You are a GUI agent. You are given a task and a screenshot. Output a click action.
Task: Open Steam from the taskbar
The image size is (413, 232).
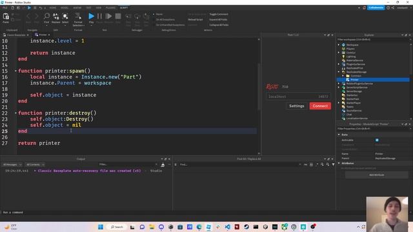pyautogui.click(x=247, y=227)
